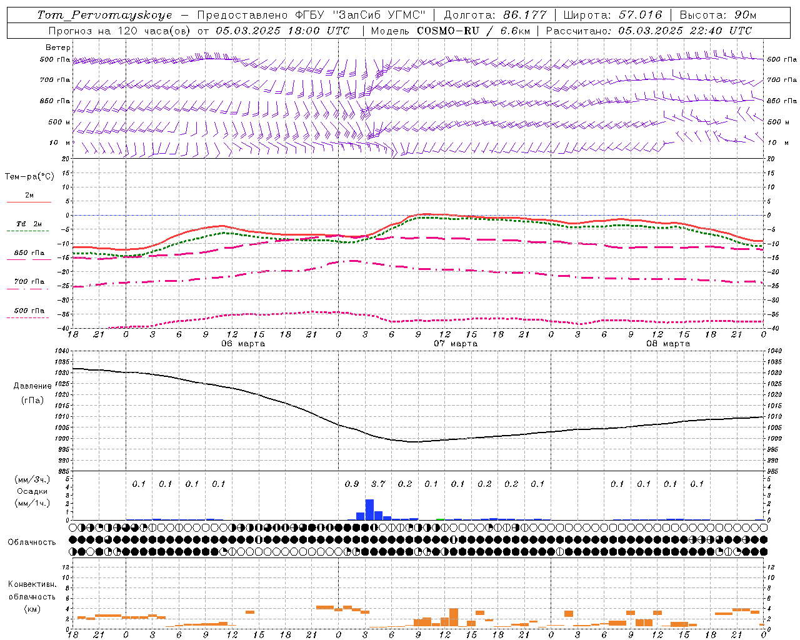Select the 985 value on left pressure axis
Viewport: 800px width, 640px height.
(x=64, y=471)
